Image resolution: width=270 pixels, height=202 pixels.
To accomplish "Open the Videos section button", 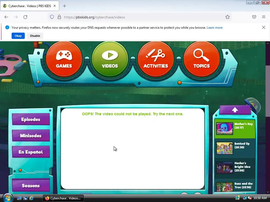I will pyautogui.click(x=110, y=59).
